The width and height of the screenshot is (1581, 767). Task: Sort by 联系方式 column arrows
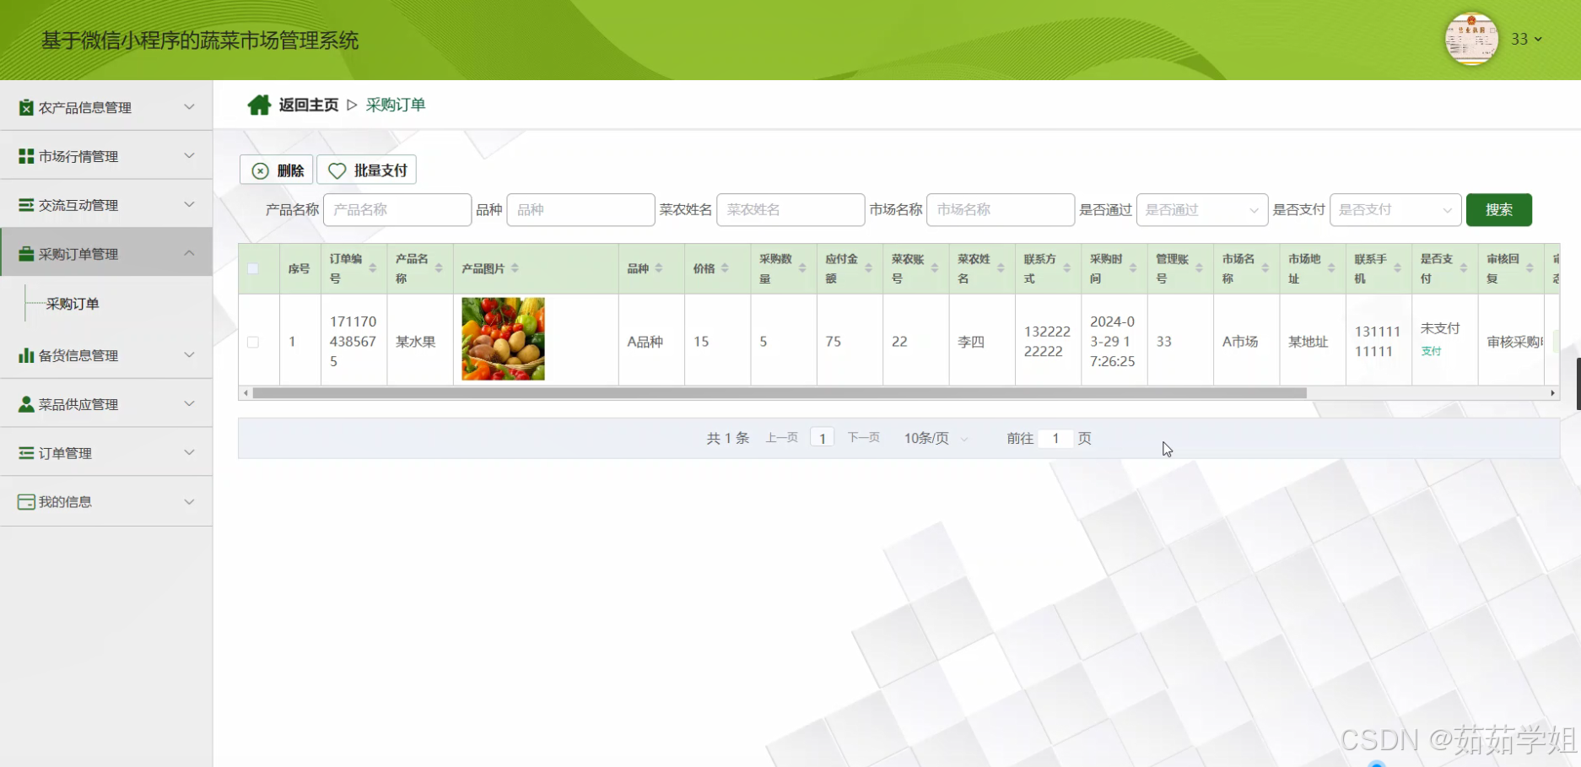[1066, 268]
